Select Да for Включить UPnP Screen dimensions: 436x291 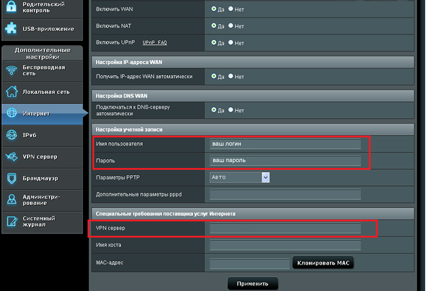tap(214, 43)
